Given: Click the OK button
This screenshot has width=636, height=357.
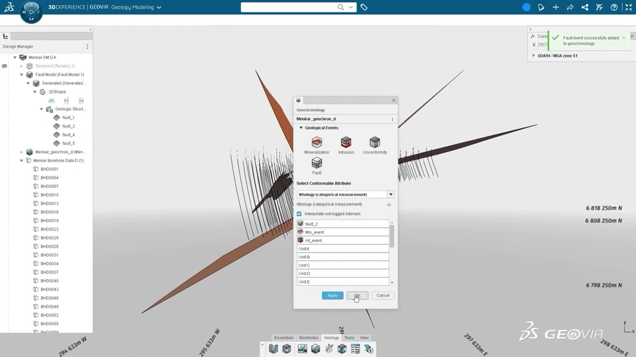Looking at the screenshot, I should (357, 296).
